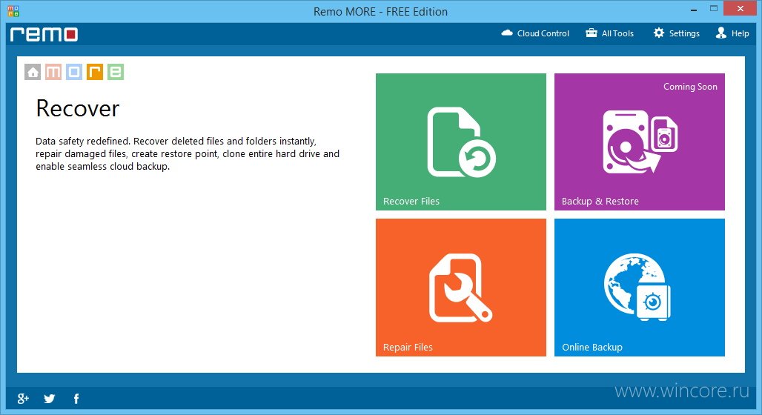This screenshot has height=415, width=762.
Task: Close the Remo MORE window
Action: (x=740, y=9)
